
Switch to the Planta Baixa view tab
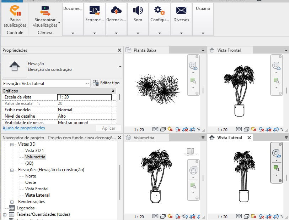(146, 50)
